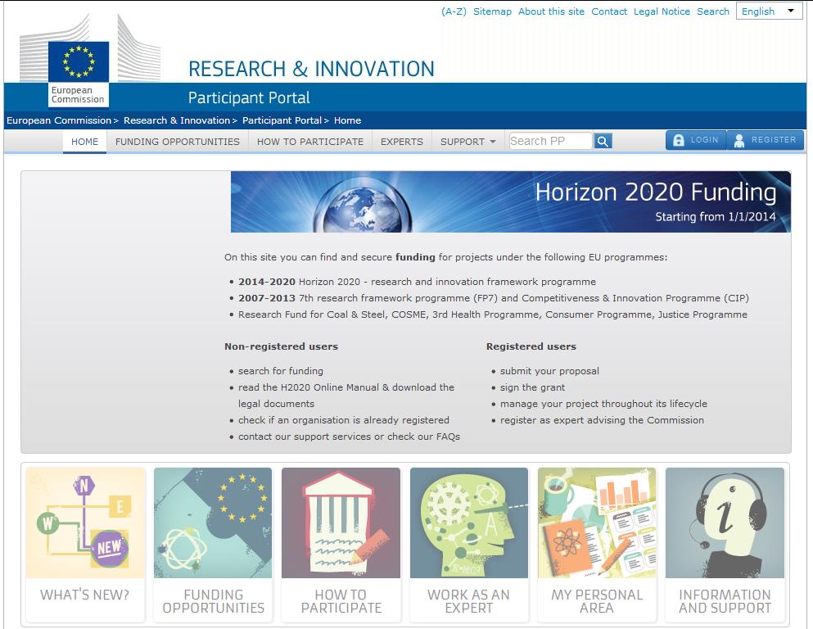Open the HOW TO PARTICIPATE tab
Screen dimensions: 813x629
310,142
